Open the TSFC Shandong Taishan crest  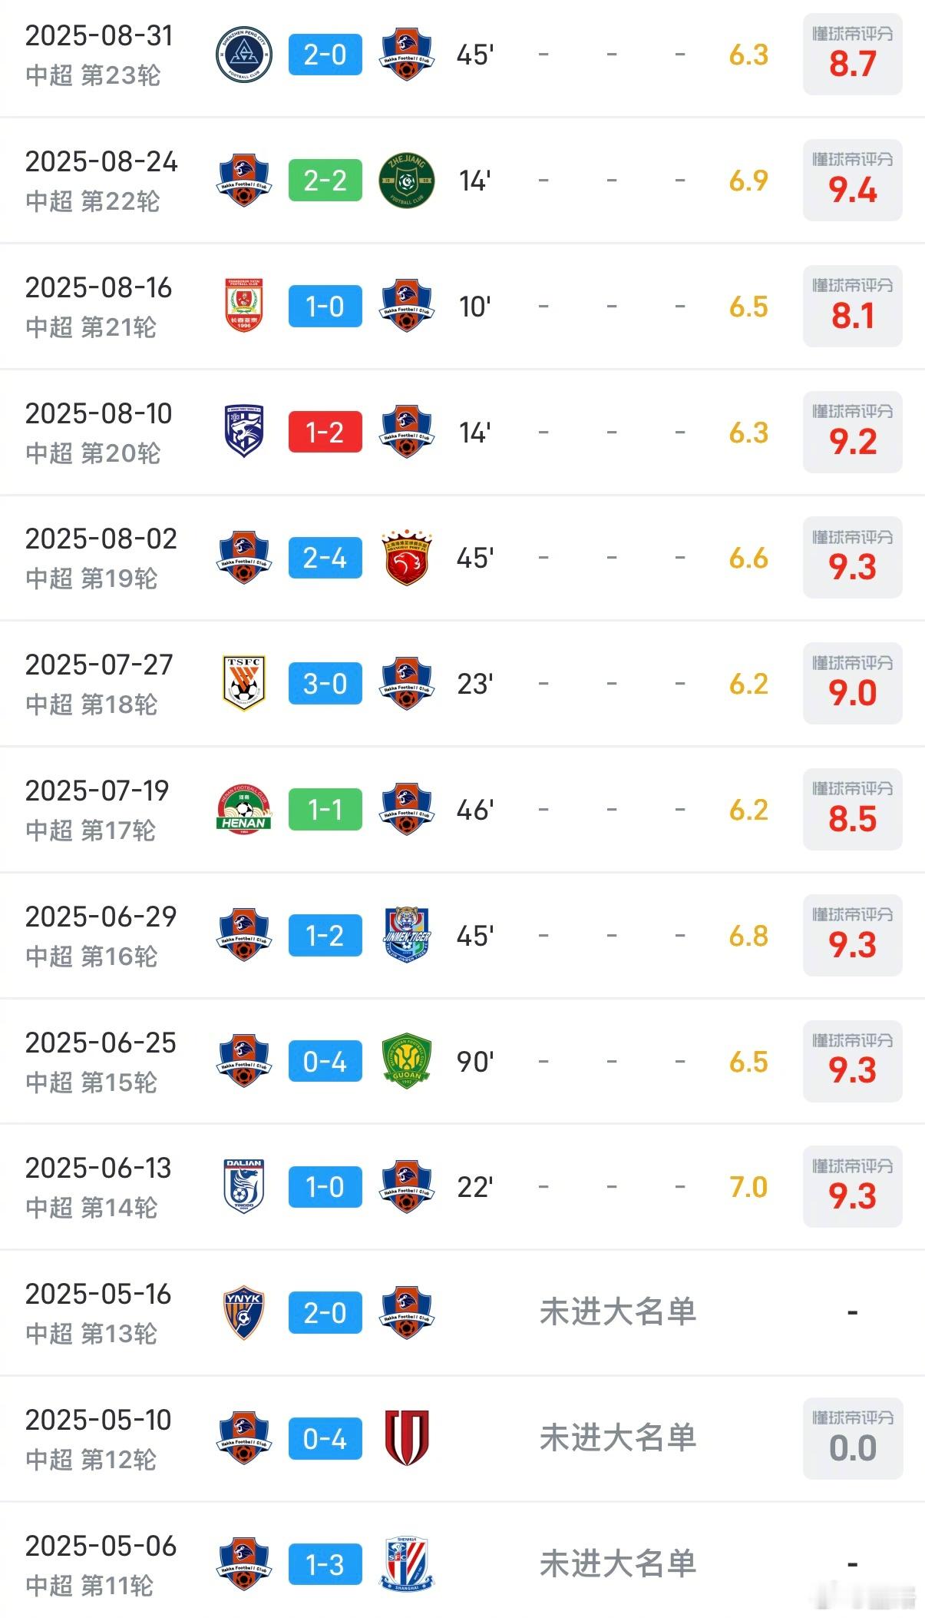[x=244, y=684]
